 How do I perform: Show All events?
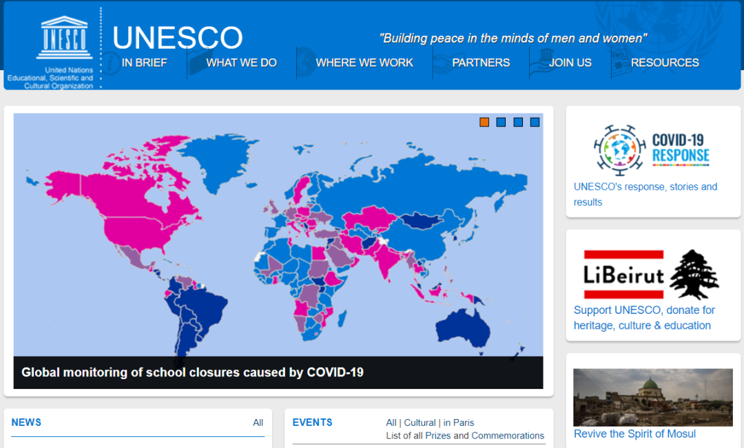[x=391, y=423]
